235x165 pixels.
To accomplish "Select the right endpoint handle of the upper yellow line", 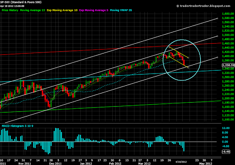I will click(x=188, y=58).
